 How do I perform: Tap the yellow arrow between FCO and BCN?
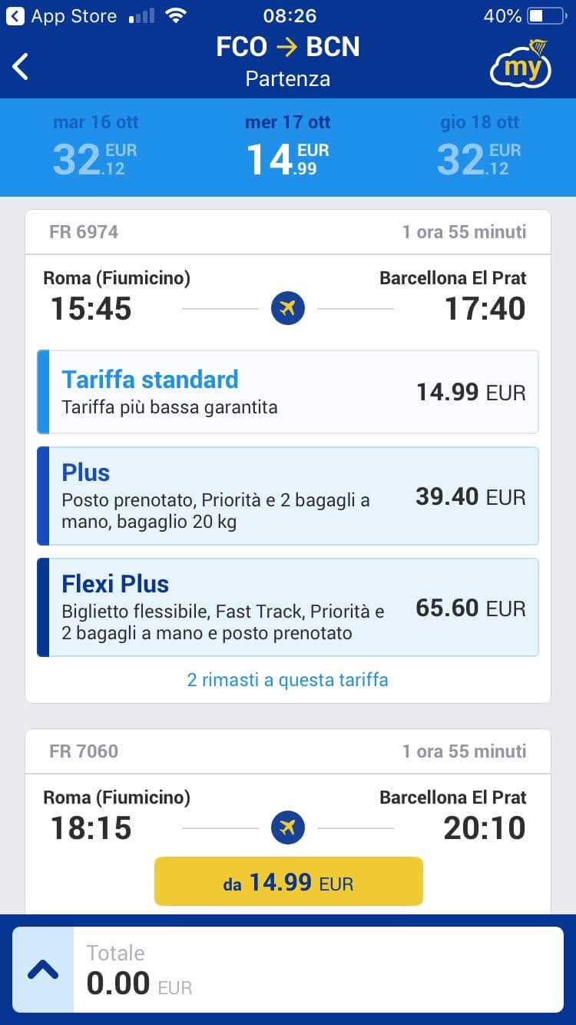[287, 47]
